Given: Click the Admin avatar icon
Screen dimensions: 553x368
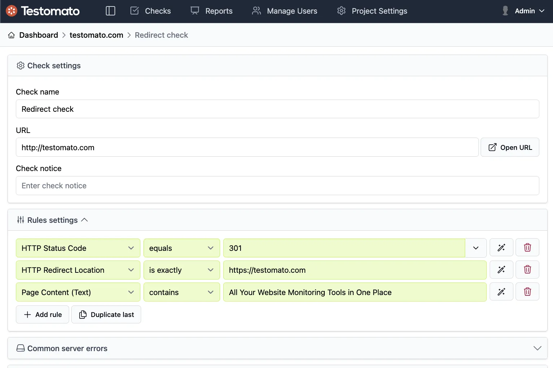Looking at the screenshot, I should 505,11.
